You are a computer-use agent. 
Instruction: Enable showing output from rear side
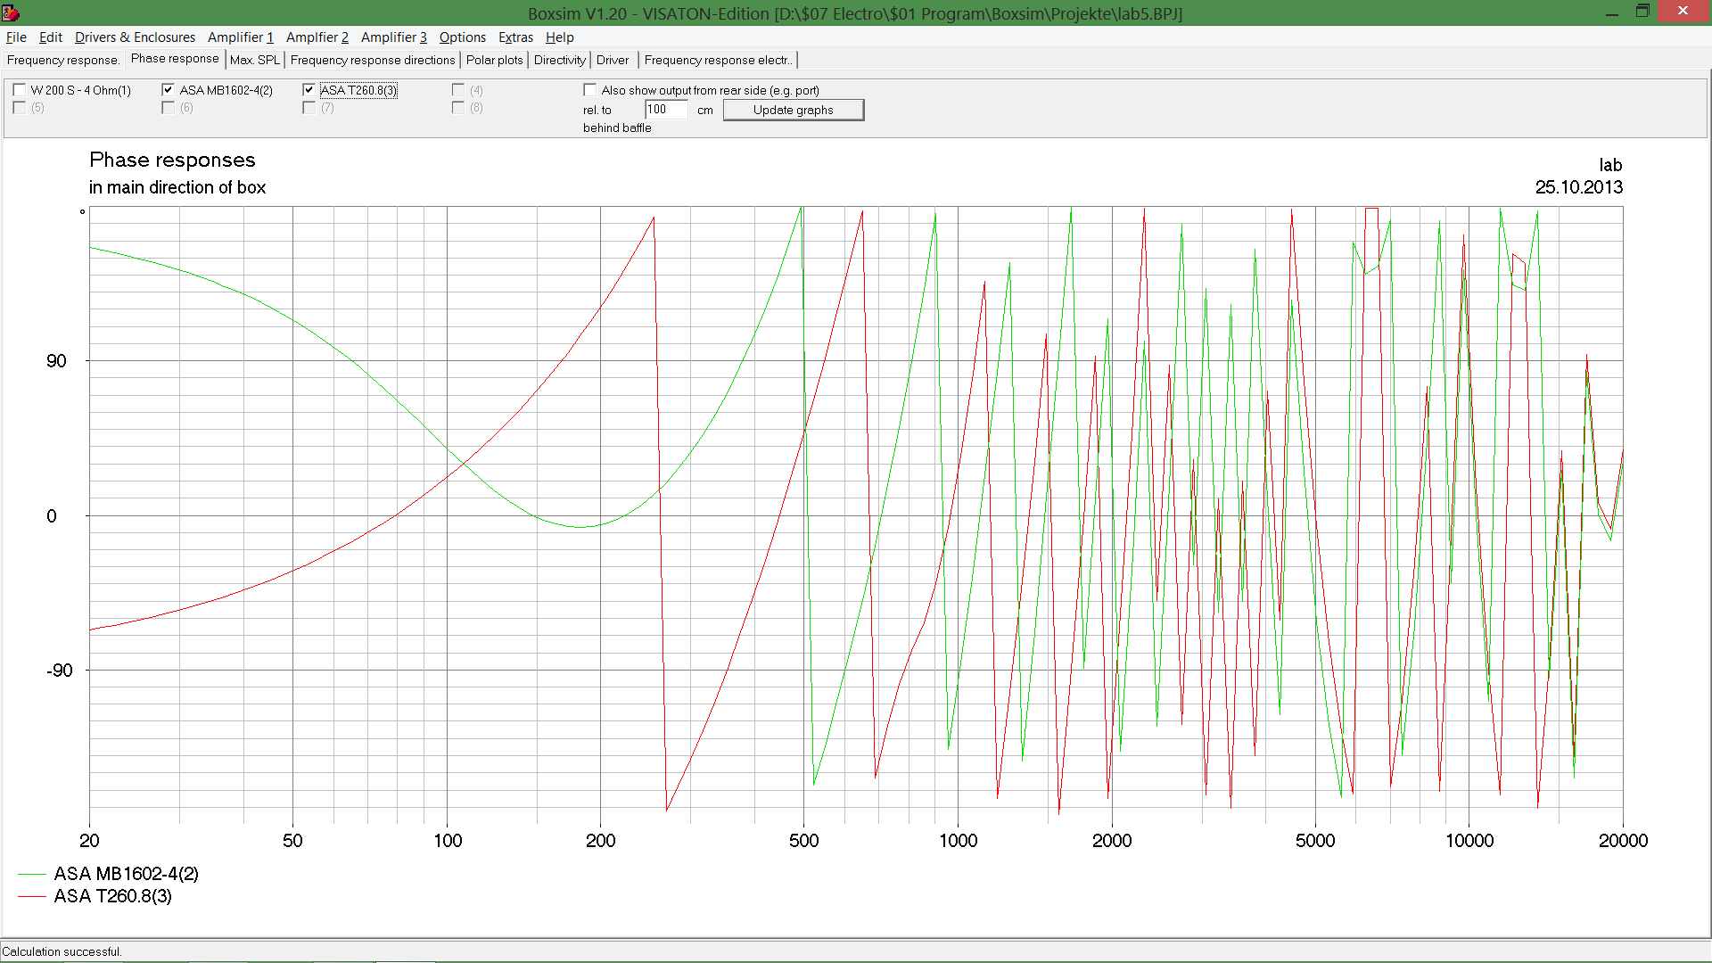pos(589,90)
